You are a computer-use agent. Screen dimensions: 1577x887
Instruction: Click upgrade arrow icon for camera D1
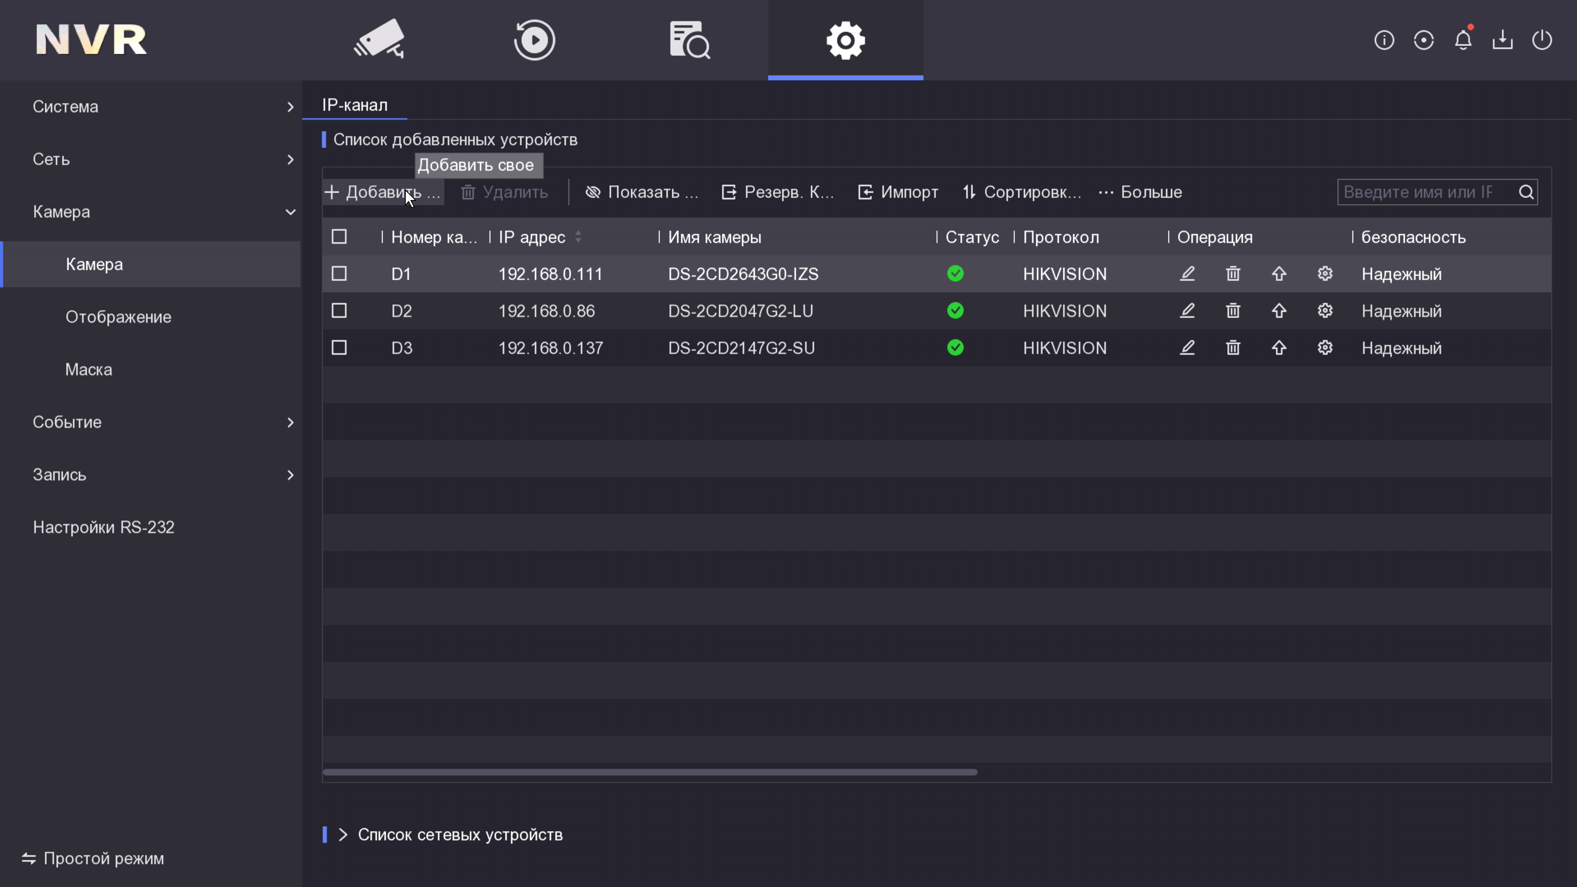[1279, 273]
